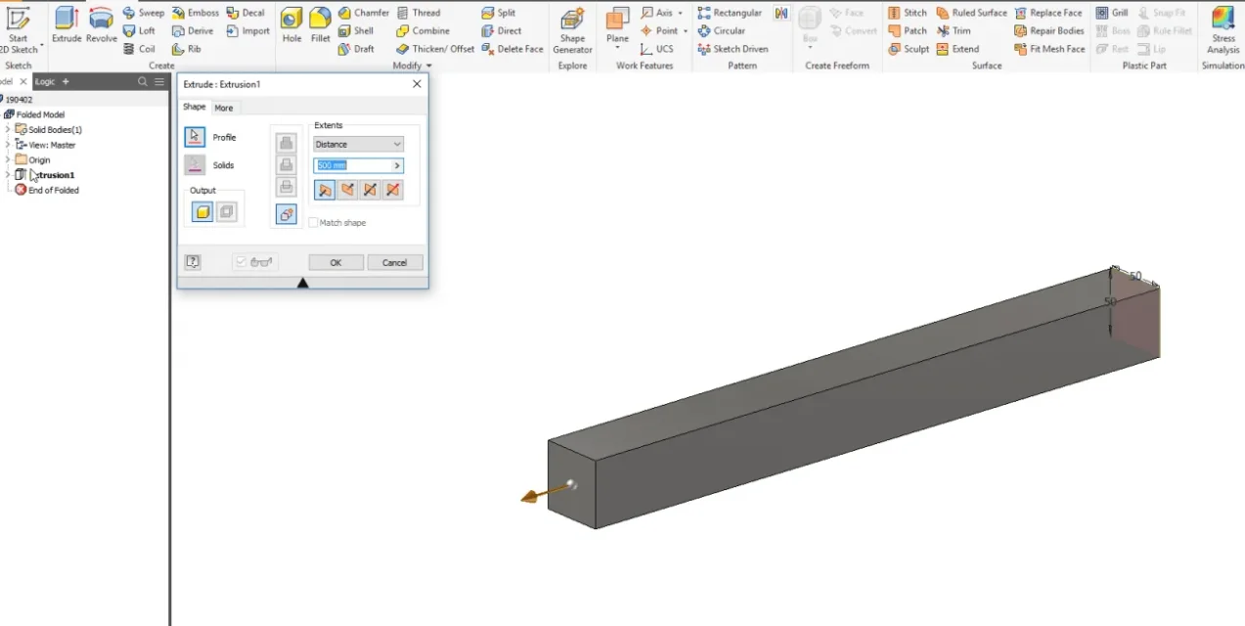Select the Trim surface tool
The image size is (1245, 626).
tap(954, 30)
